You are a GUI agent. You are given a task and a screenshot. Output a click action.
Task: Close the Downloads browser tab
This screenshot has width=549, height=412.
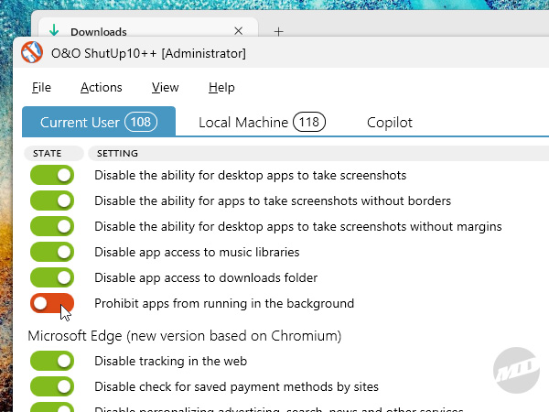point(239,32)
